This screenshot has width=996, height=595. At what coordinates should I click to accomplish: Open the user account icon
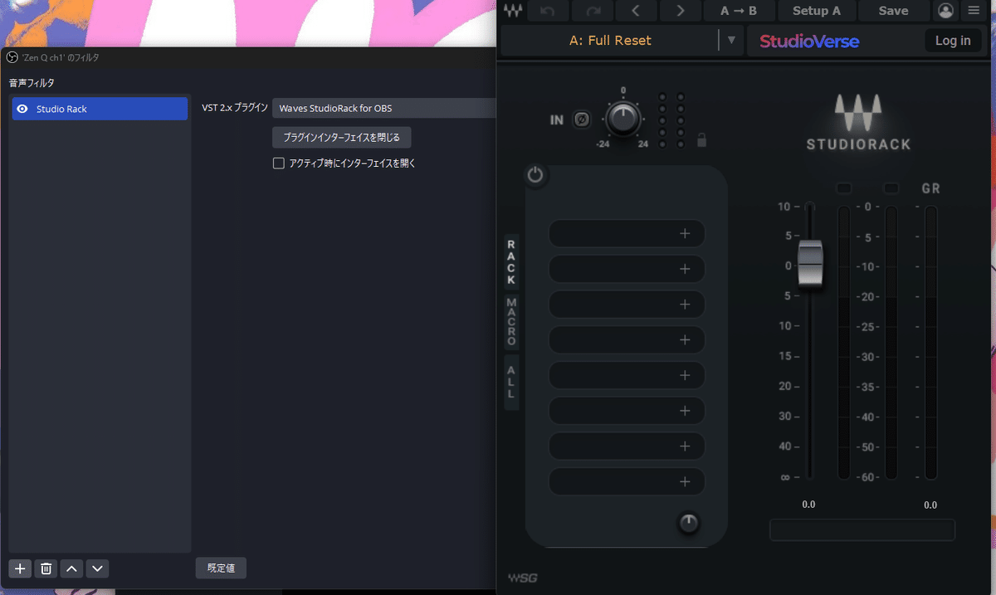[946, 11]
